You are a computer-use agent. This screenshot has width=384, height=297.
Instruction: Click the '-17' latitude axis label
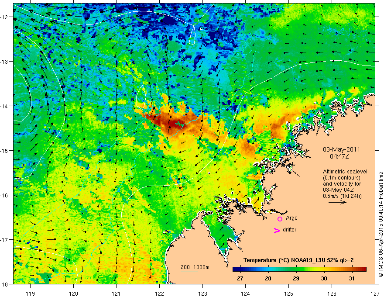[x=4, y=240]
